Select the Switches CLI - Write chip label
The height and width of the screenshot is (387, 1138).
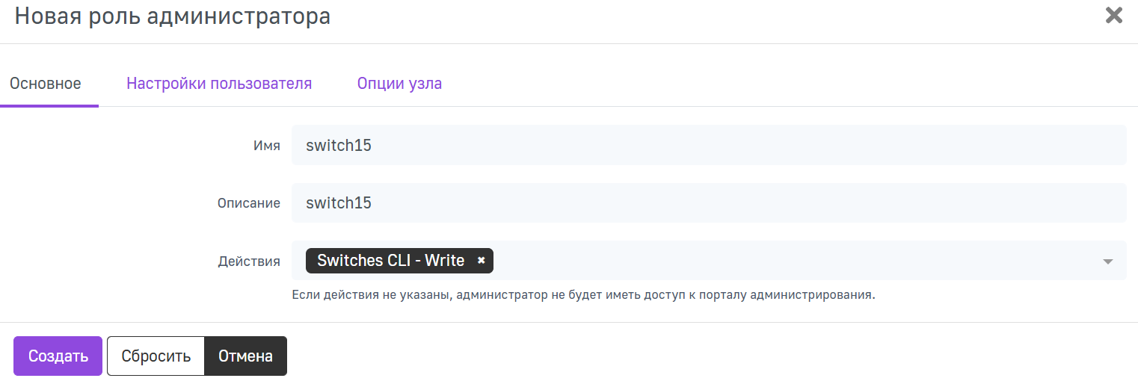(x=390, y=261)
